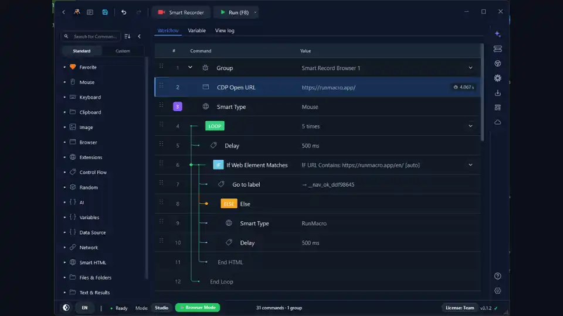Select the Smart Type RunMacro row
Viewport: 563px width, 316px height.
317,223
